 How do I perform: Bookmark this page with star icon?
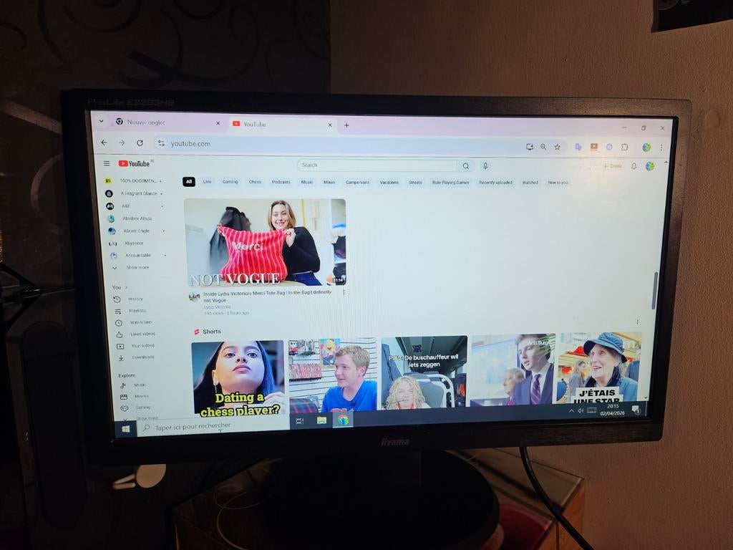557,147
